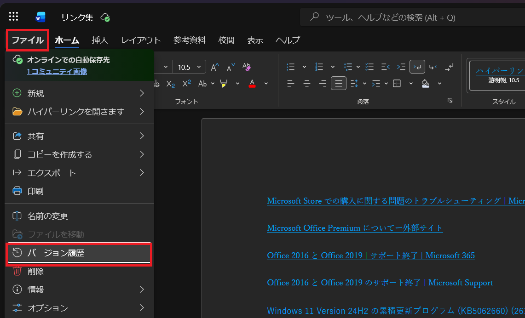Click the bulleted list icon

291,67
